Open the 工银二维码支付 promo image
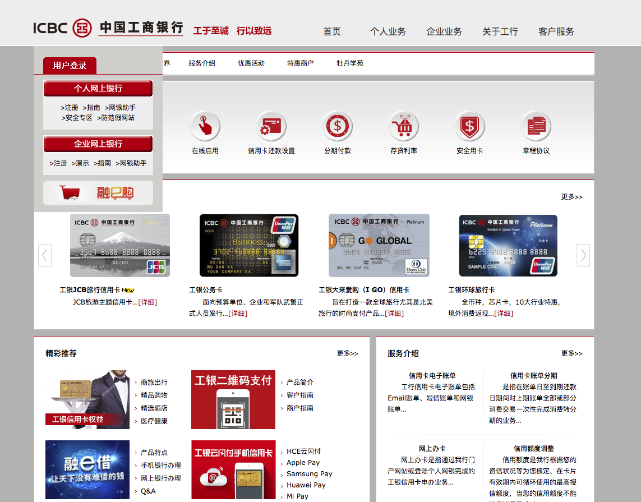Screen dimensions: 641x502 (x=233, y=400)
